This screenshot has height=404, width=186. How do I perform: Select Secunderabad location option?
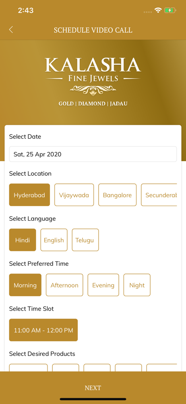coord(159,195)
